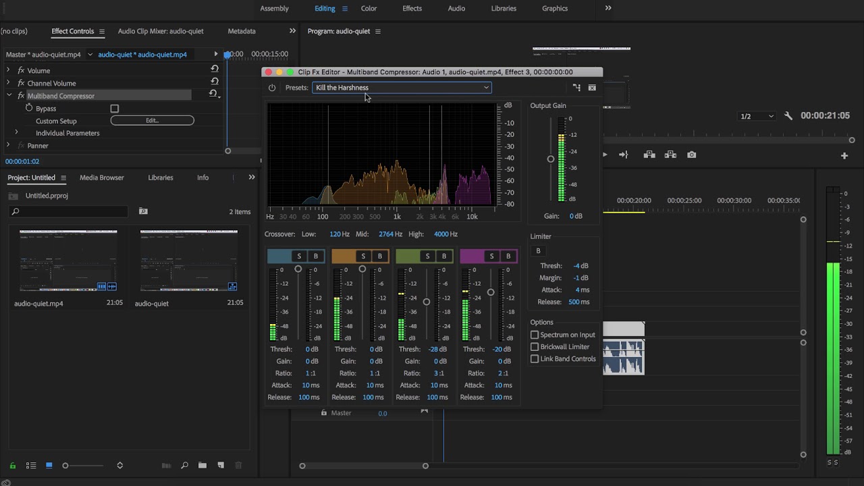864x486 pixels.
Task: Reset the Multiband Compressor effect
Action: [x=213, y=94]
